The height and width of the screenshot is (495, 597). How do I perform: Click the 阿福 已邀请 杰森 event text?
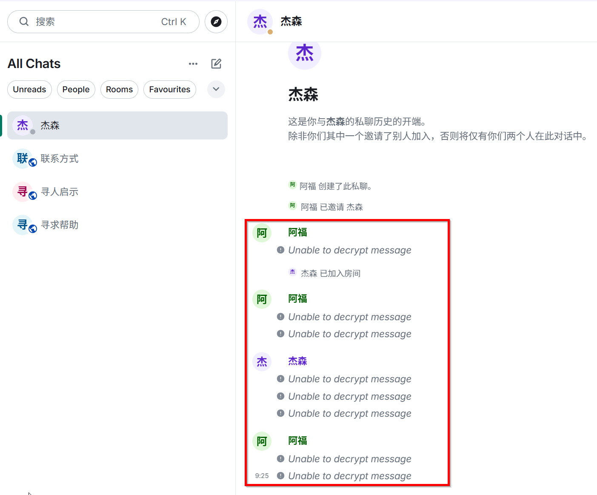pos(332,207)
